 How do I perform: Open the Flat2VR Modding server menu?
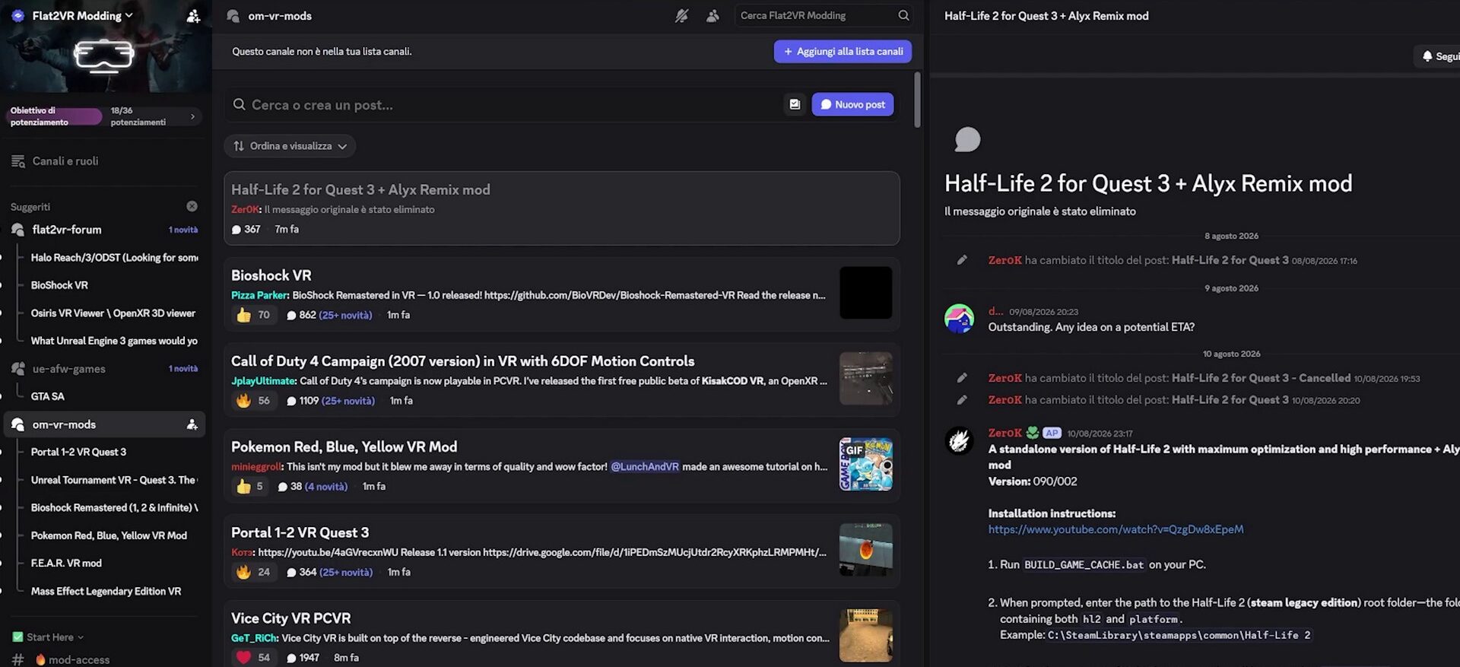click(x=82, y=15)
